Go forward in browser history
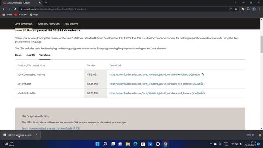Viewport: 263px width, 148px height. coord(9,9)
